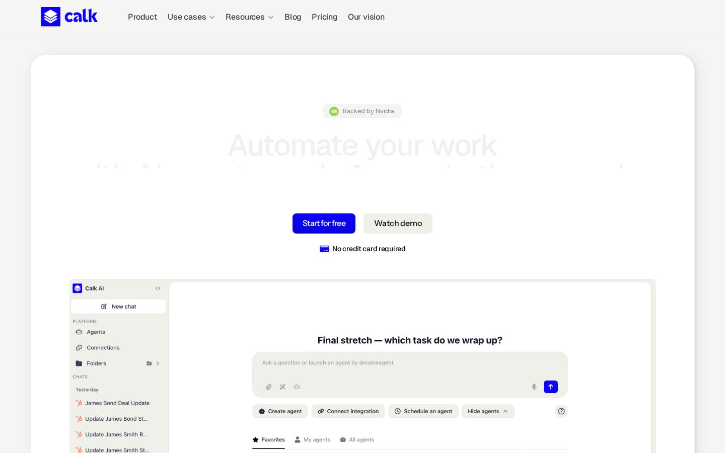The height and width of the screenshot is (453, 725).
Task: Click the Start for free button
Action: [x=324, y=223]
